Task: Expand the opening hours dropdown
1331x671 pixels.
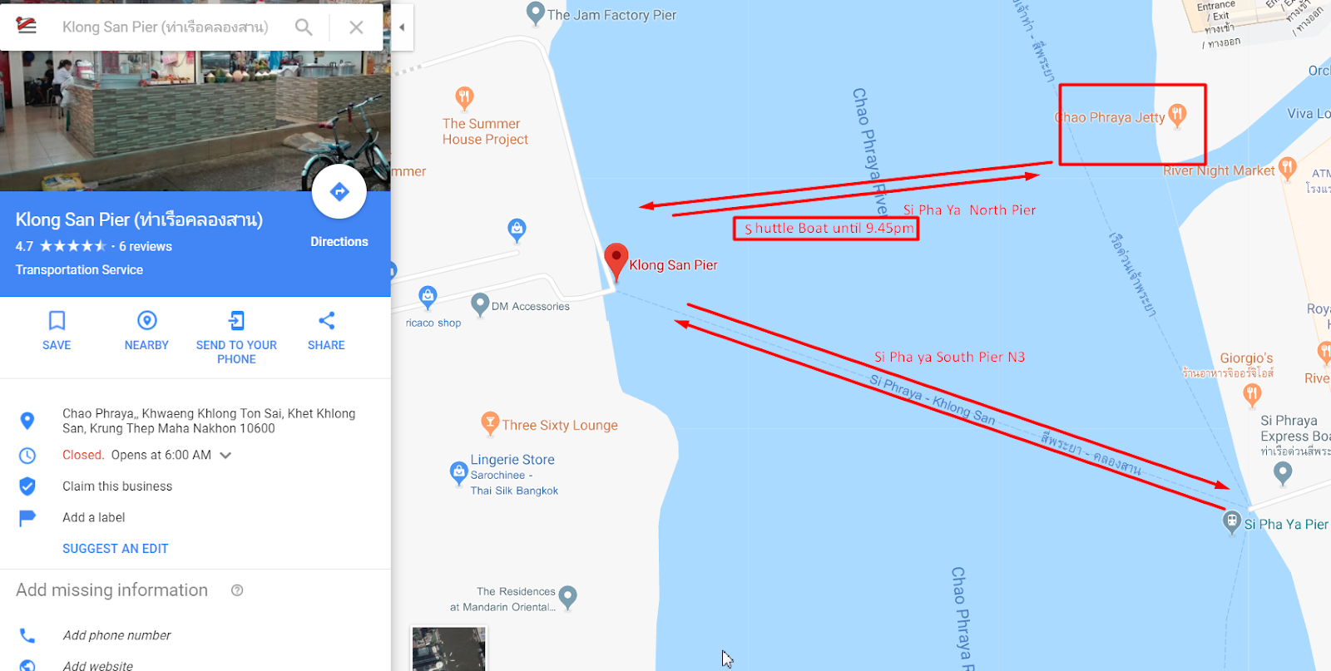Action: [x=225, y=455]
